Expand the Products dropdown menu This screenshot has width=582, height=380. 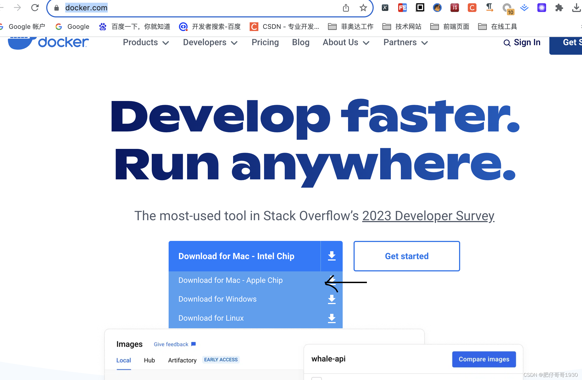146,42
